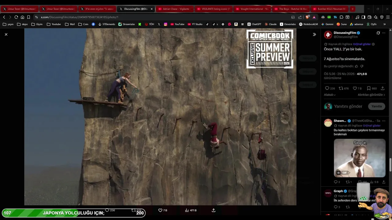Open the depo bookmarks folder
Viewport: 392px width, 220px height.
coord(22,24)
